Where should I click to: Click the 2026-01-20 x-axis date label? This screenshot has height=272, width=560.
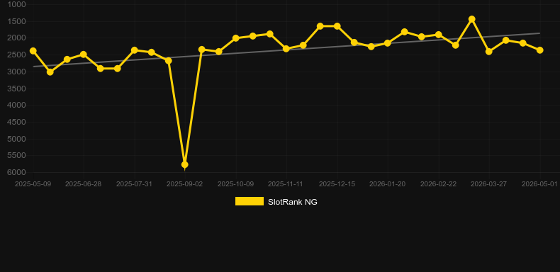point(387,184)
